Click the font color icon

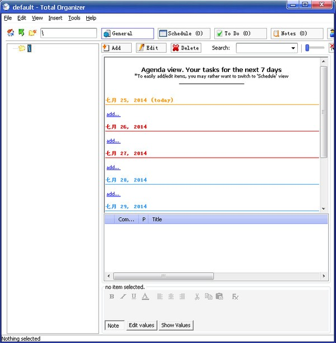145,296
